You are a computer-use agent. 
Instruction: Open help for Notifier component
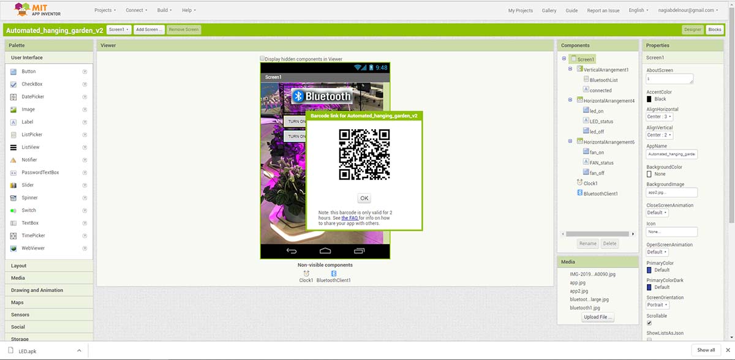click(85, 160)
